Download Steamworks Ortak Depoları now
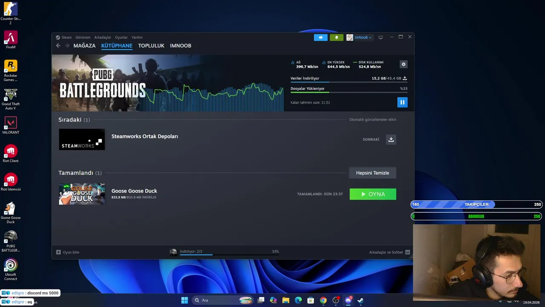Screen dimensions: 545x307 tap(391, 139)
